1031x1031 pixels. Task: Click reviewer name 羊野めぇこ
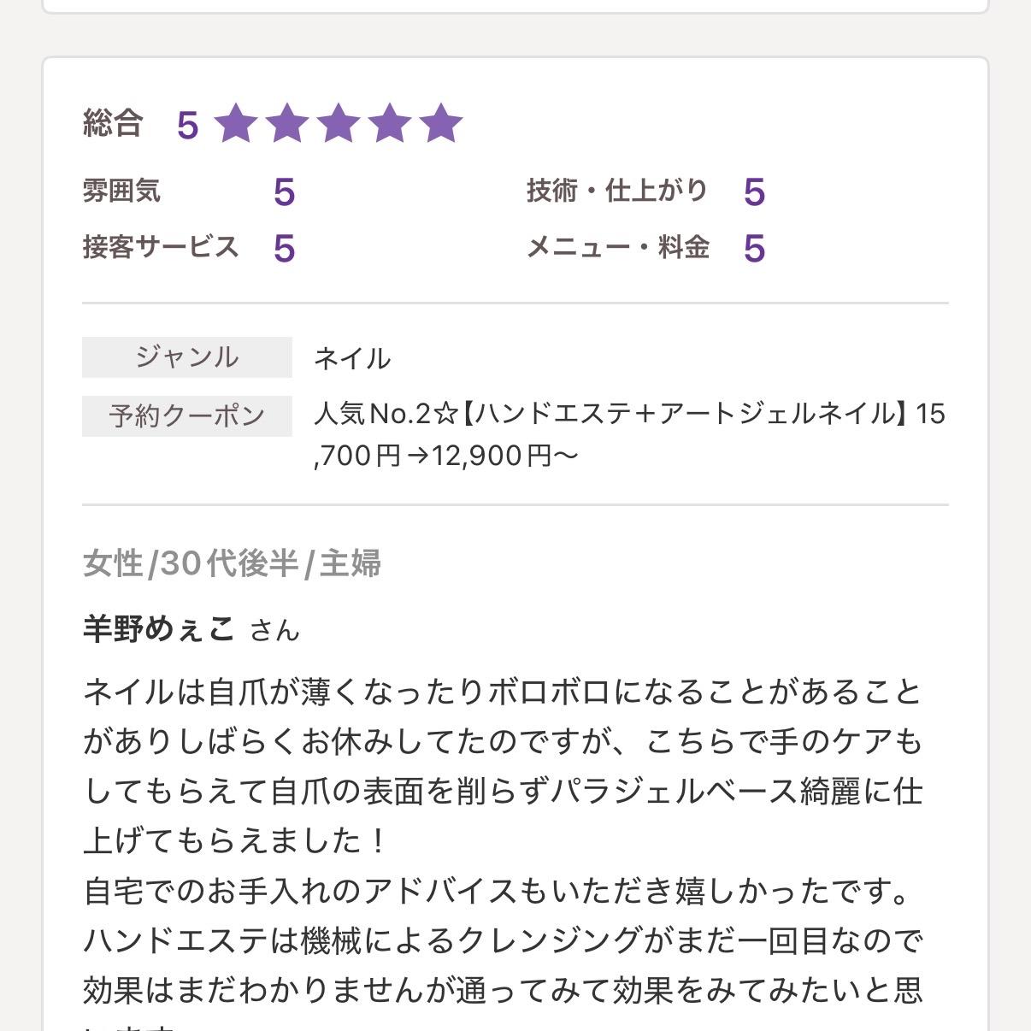tap(159, 629)
